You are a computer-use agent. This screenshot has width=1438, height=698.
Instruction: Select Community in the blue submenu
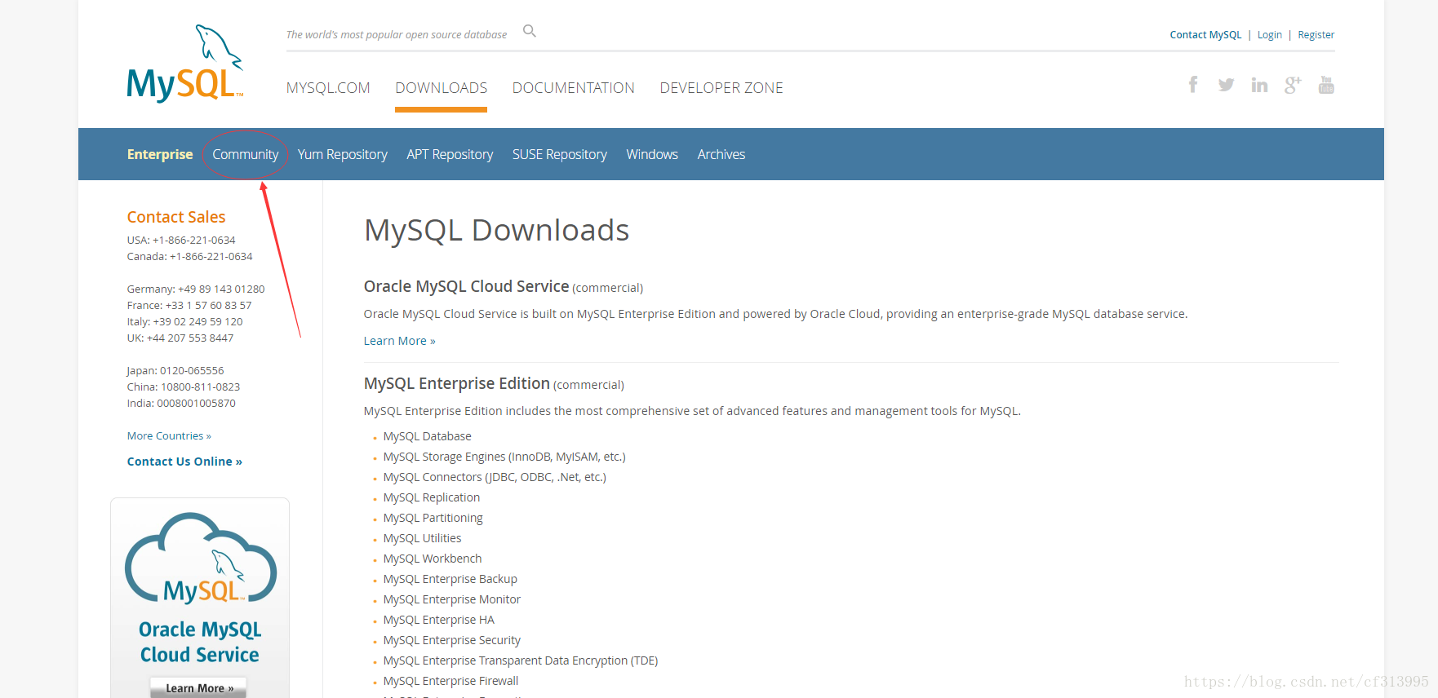pos(245,154)
